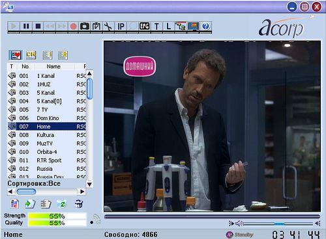Click the Play button in the toolbar
The width and height of the screenshot is (326, 239).
coord(14,27)
